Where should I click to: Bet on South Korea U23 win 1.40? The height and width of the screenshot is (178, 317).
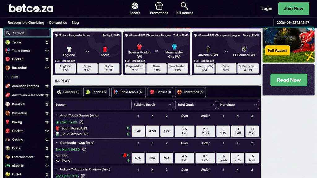(138, 131)
